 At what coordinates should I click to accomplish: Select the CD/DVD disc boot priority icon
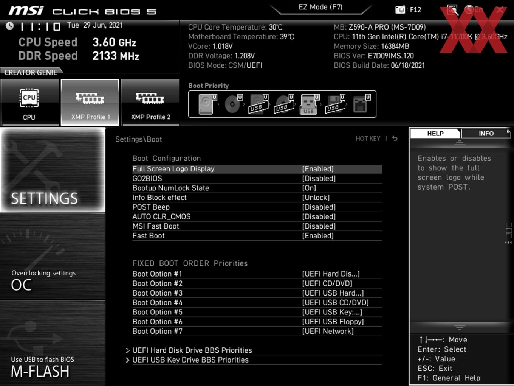(233, 104)
